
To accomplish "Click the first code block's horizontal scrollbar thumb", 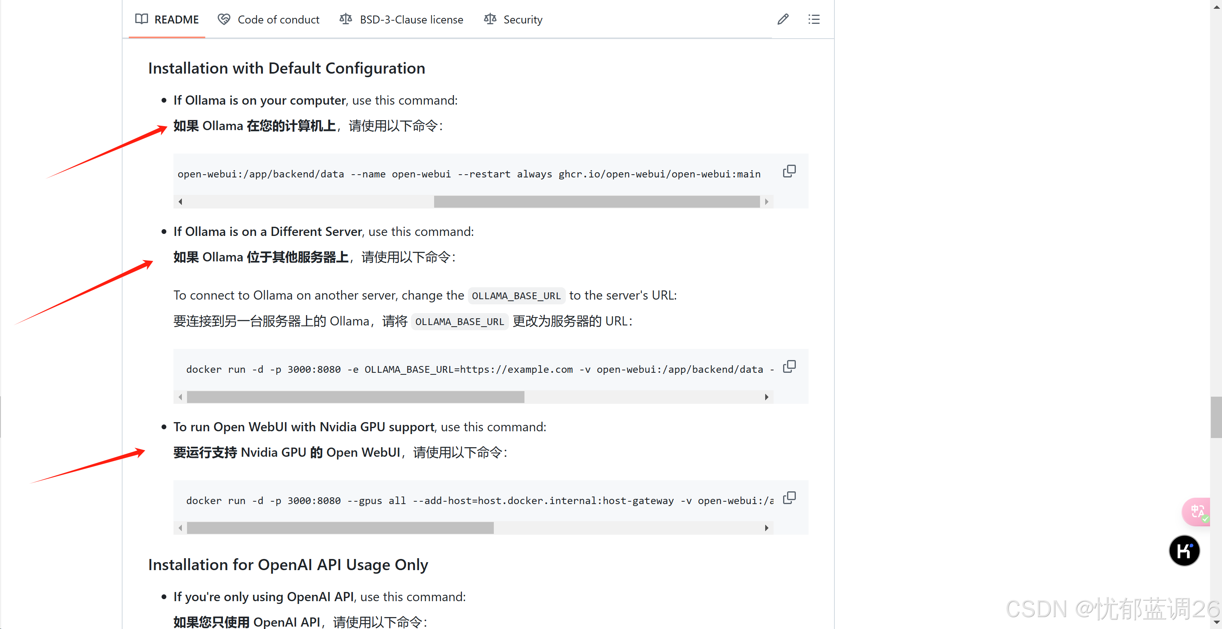I will point(596,202).
